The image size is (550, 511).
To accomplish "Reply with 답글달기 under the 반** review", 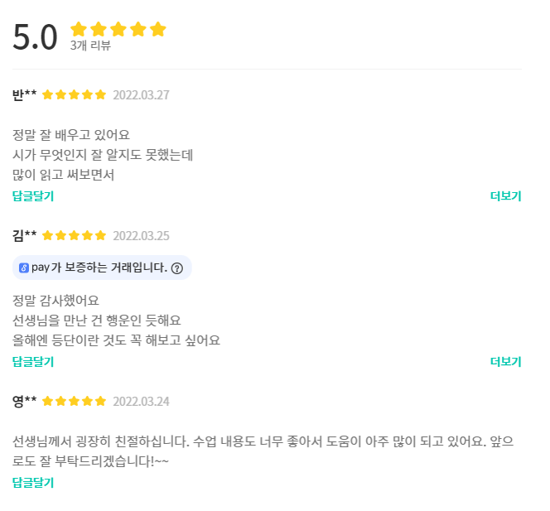I will (x=33, y=196).
